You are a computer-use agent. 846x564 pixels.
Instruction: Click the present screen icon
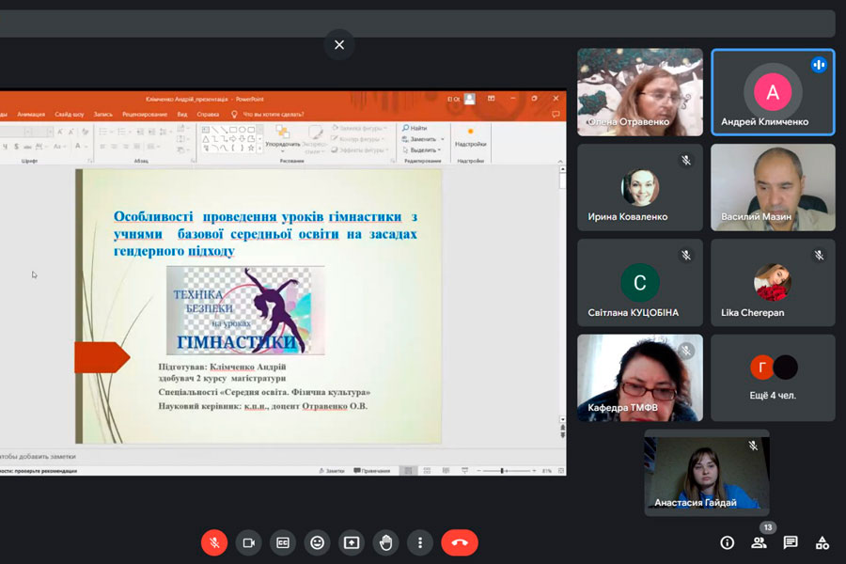click(x=352, y=542)
